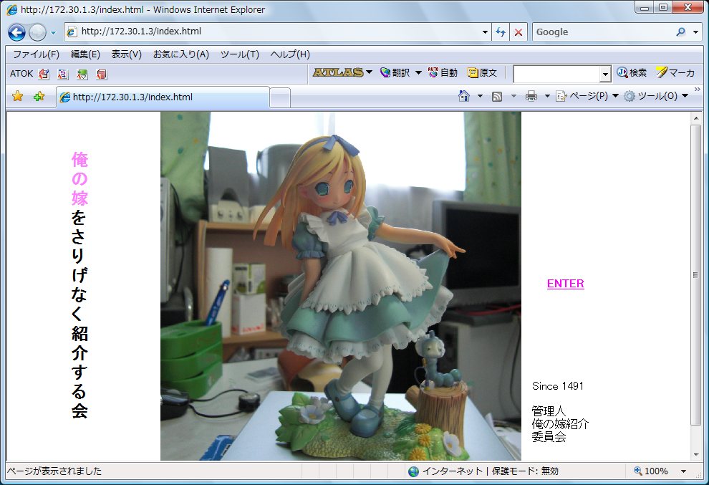Image resolution: width=709 pixels, height=485 pixels.
Task: Click the third ATOK icon with green box
Action: pos(82,74)
